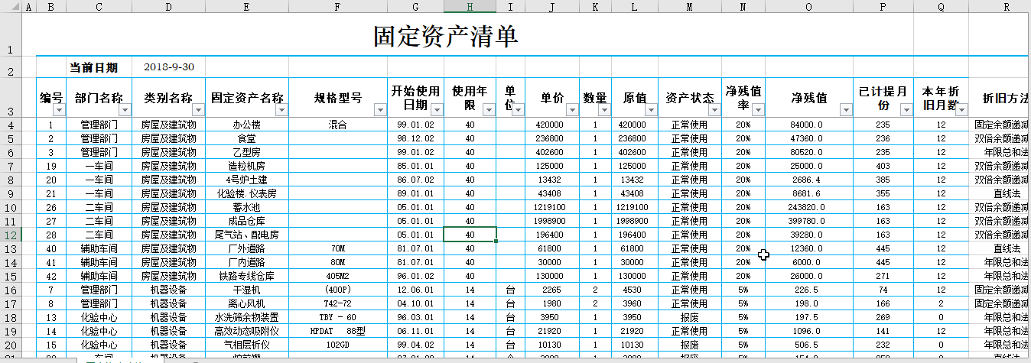This screenshot has width=1031, height=363.
Task: Expand the 类别名称 filter arrow
Action: click(199, 110)
